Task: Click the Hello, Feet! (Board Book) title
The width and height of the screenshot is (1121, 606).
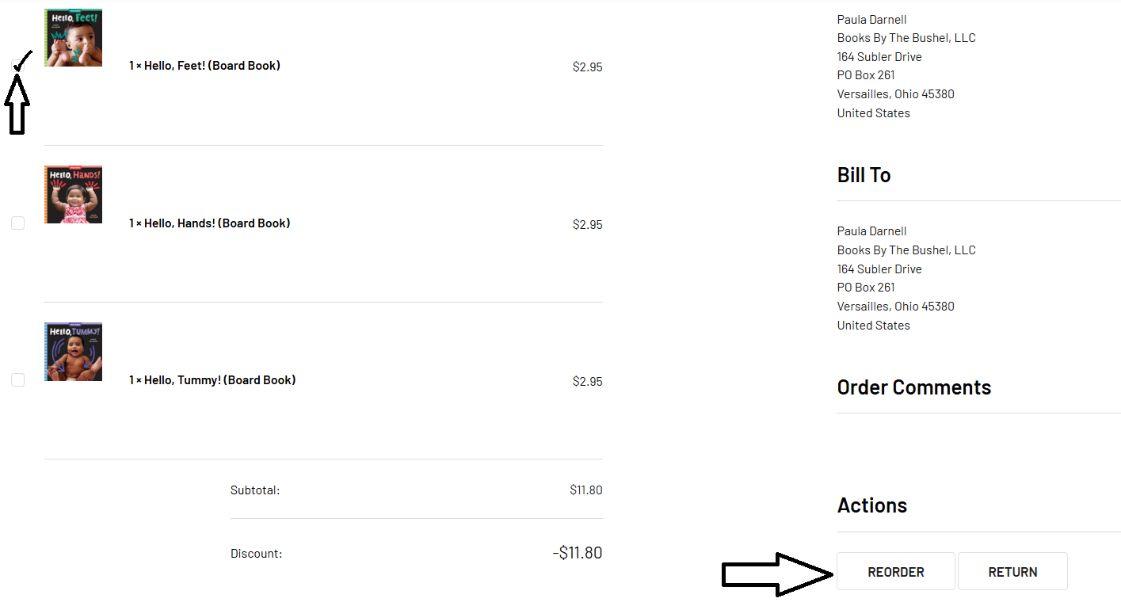Action: tap(204, 66)
